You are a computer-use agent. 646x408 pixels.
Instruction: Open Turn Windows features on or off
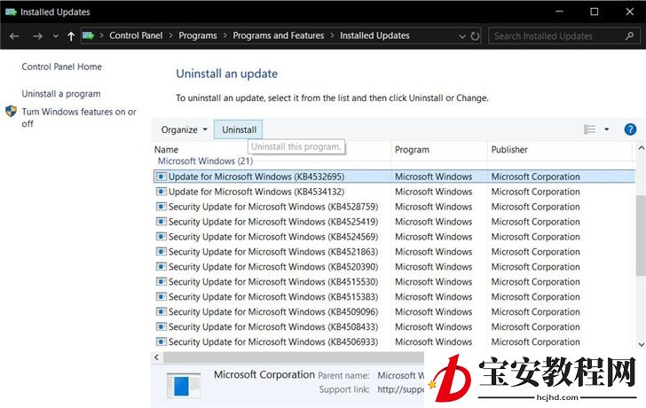tap(79, 118)
